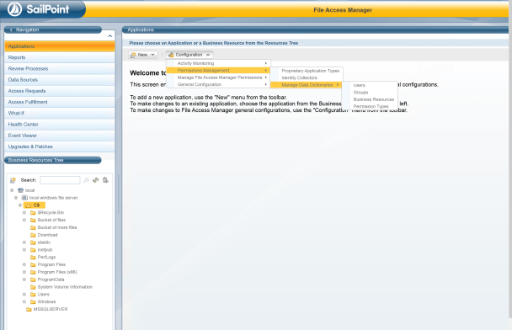Screen dimensions: 512x330
Task: Refresh the Business Resources Tree
Action: [x=96, y=180]
